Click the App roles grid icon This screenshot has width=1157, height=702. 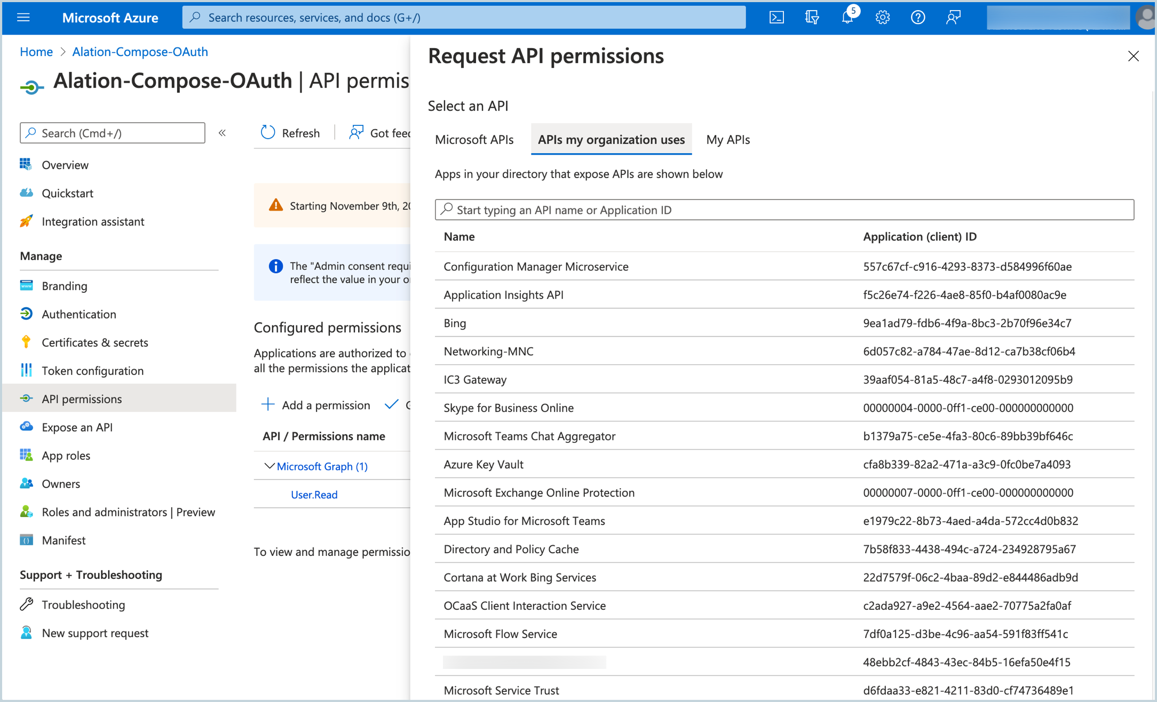click(x=26, y=455)
